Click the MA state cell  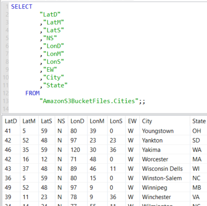(197, 159)
